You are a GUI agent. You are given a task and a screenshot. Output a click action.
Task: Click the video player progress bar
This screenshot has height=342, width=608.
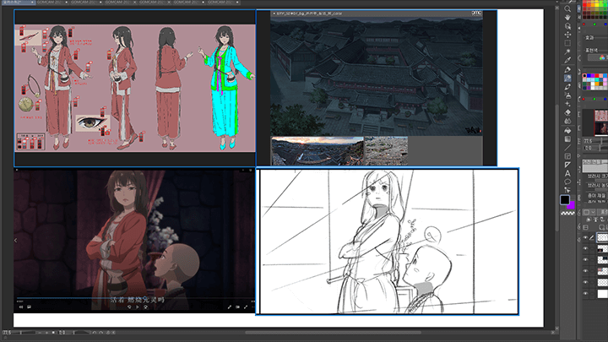135,298
